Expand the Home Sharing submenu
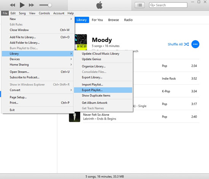The image size is (209, 179). click(x=38, y=64)
